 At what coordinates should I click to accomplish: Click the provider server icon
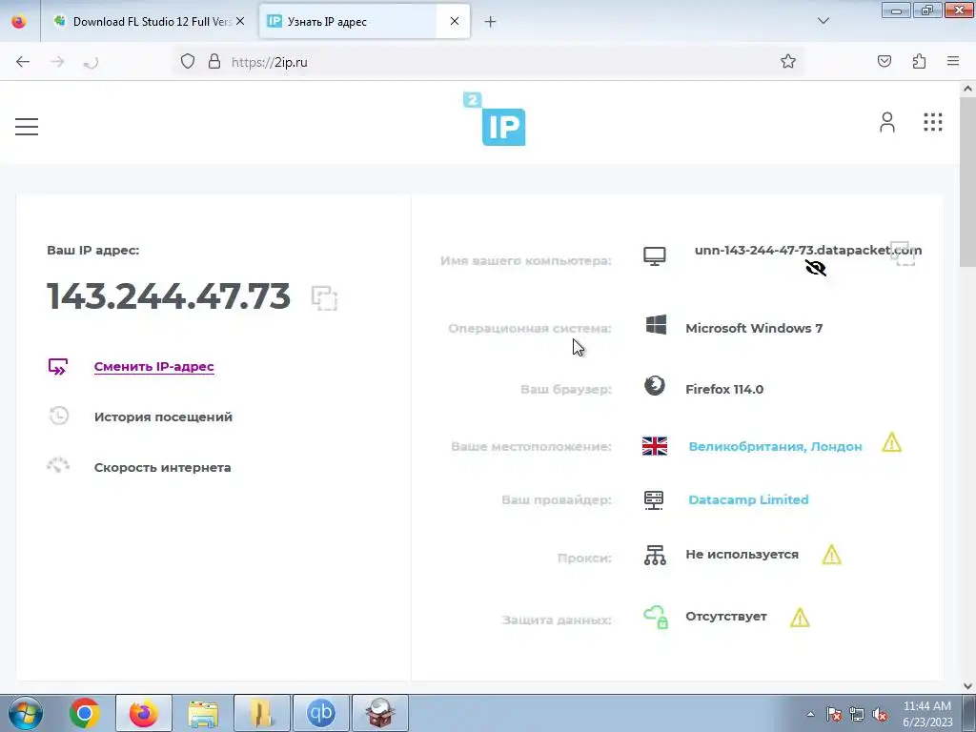(x=654, y=499)
